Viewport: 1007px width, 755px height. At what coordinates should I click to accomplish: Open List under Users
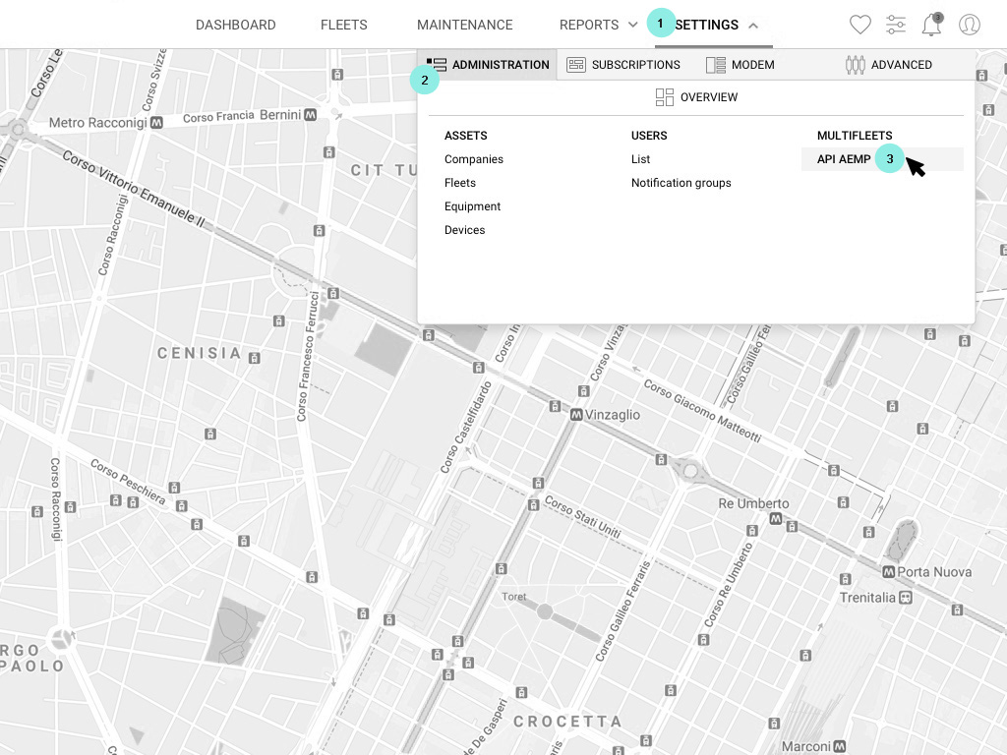pos(640,159)
